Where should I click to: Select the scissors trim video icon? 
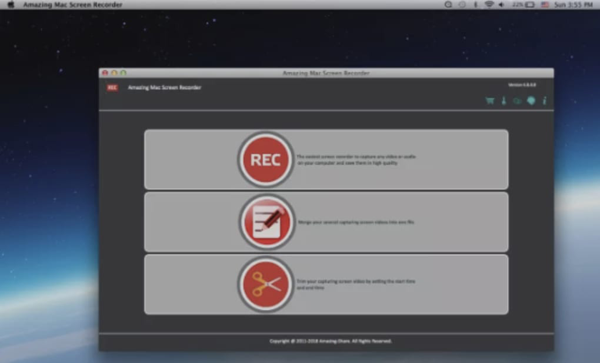(x=265, y=284)
